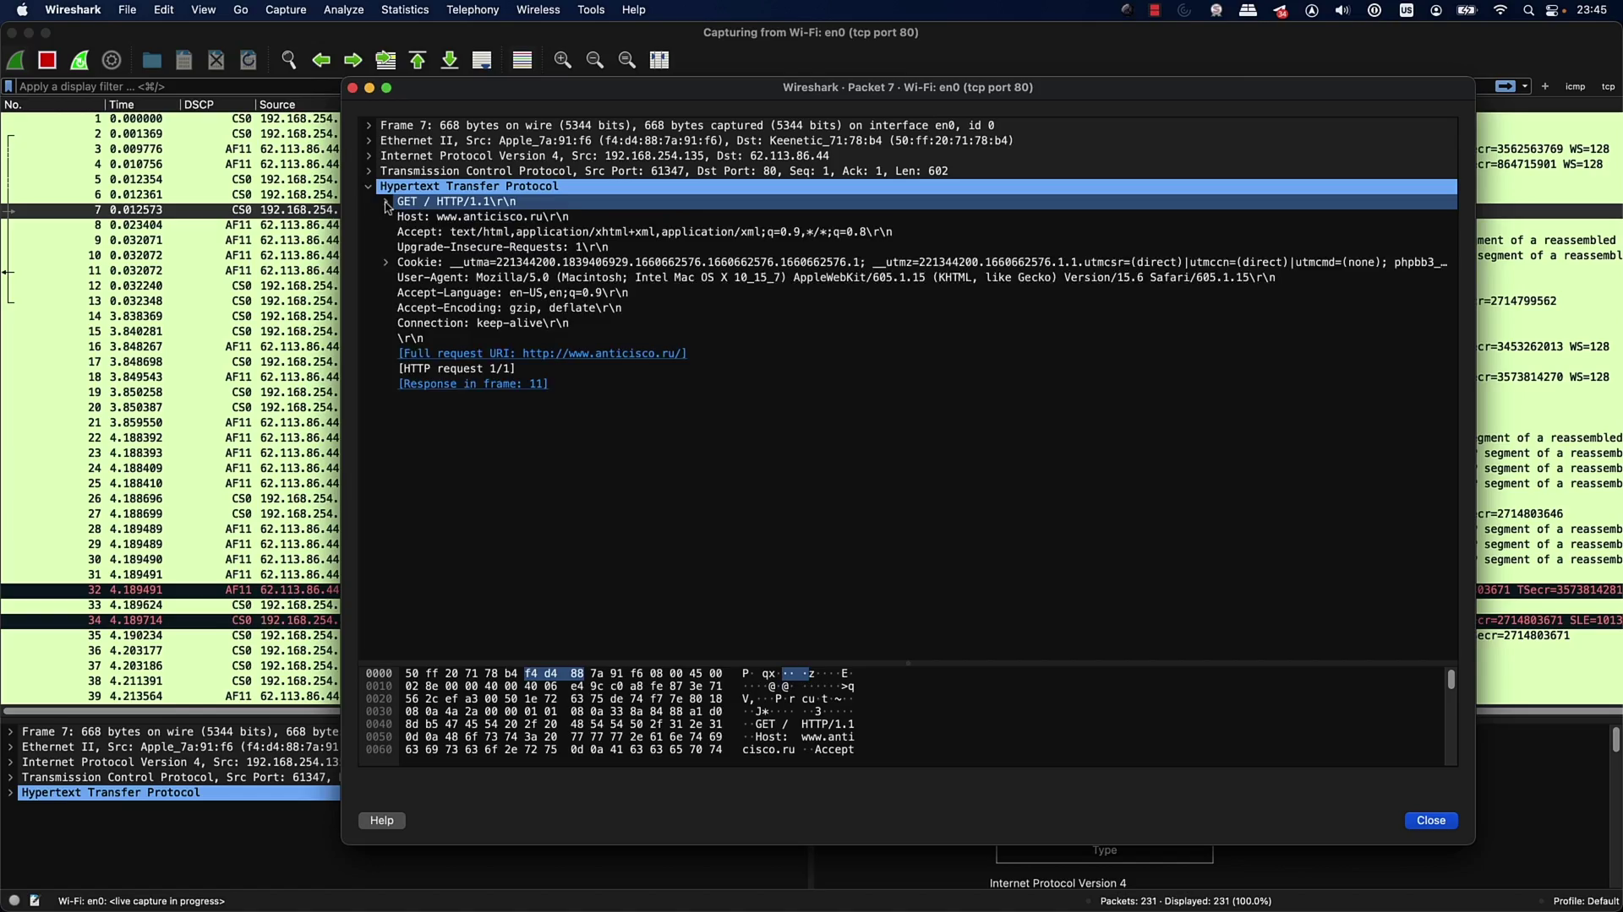
Task: Open capture options gear icon
Action: [x=112, y=60]
